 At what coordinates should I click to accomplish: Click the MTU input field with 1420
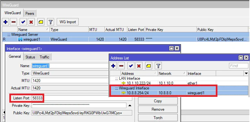(x=70, y=81)
